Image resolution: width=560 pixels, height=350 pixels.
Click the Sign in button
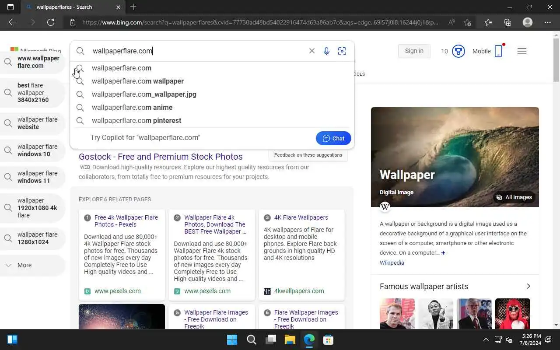(x=414, y=51)
